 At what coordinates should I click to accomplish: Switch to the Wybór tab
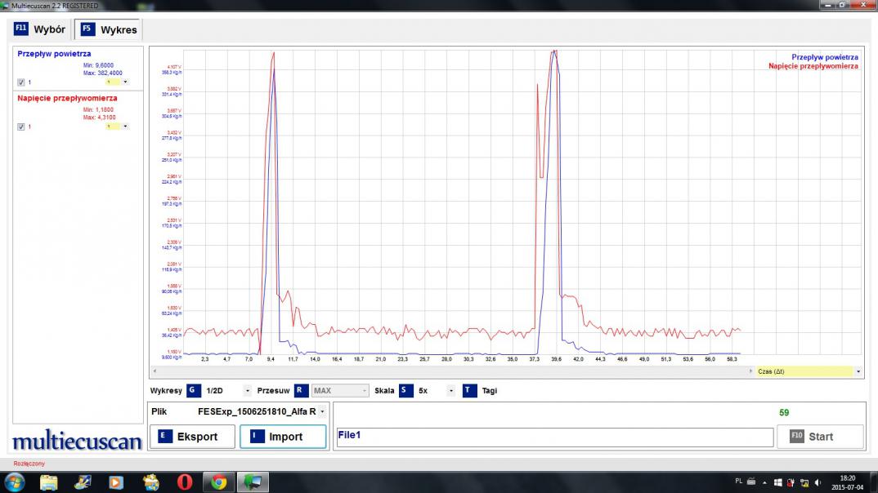41,29
